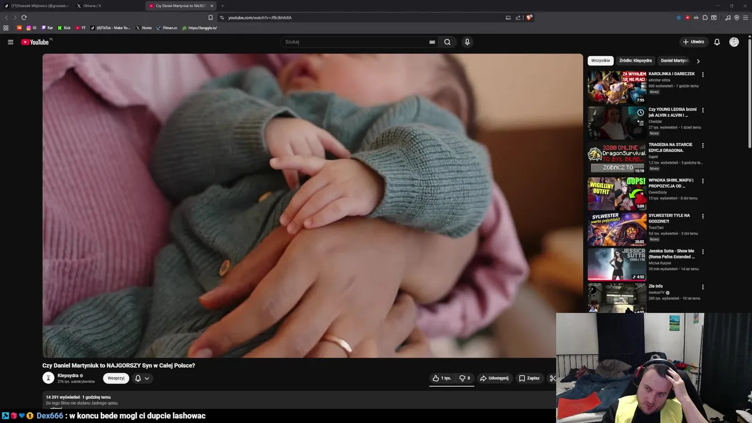This screenshot has width=752, height=423.
Task: Dislike the video with thumbs down
Action: click(x=464, y=378)
